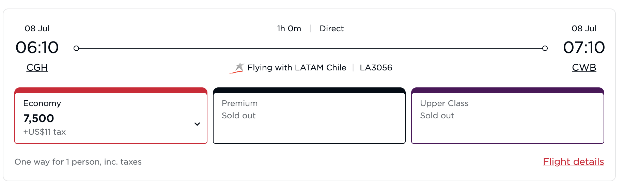
Task: Select the Upper Class sold out card
Action: (x=507, y=116)
